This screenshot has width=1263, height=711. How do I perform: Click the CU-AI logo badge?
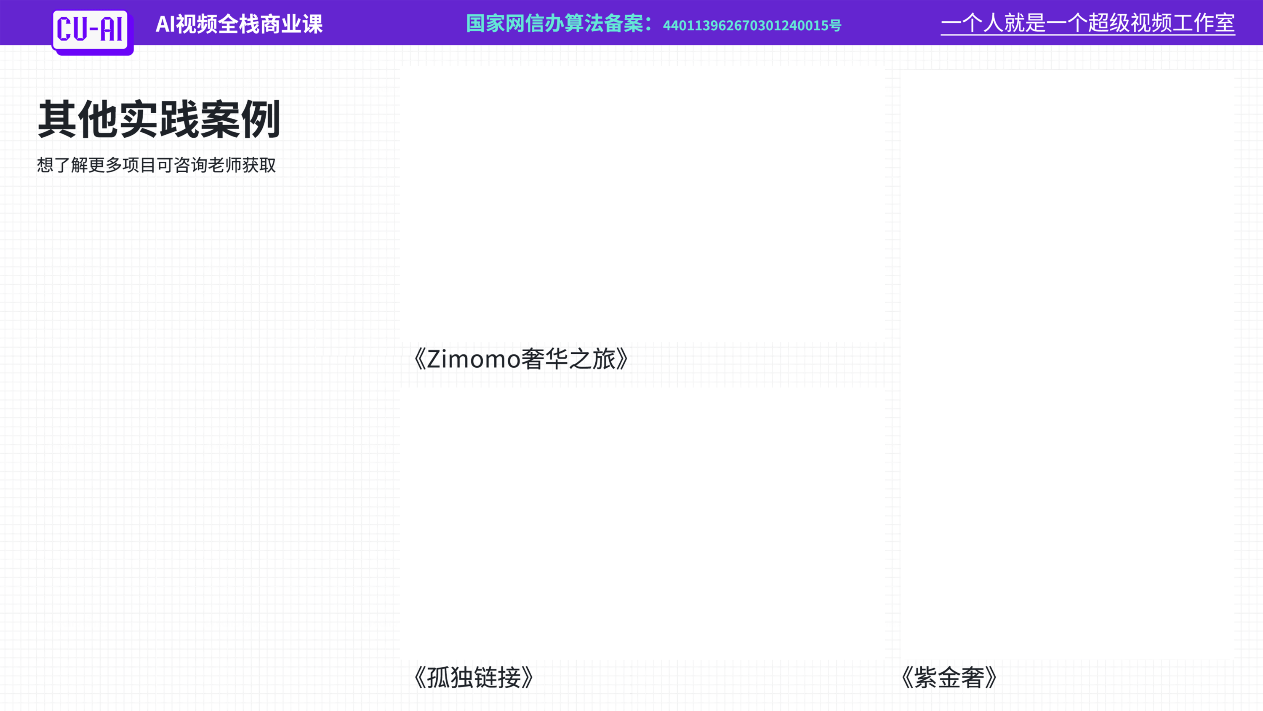(x=90, y=29)
